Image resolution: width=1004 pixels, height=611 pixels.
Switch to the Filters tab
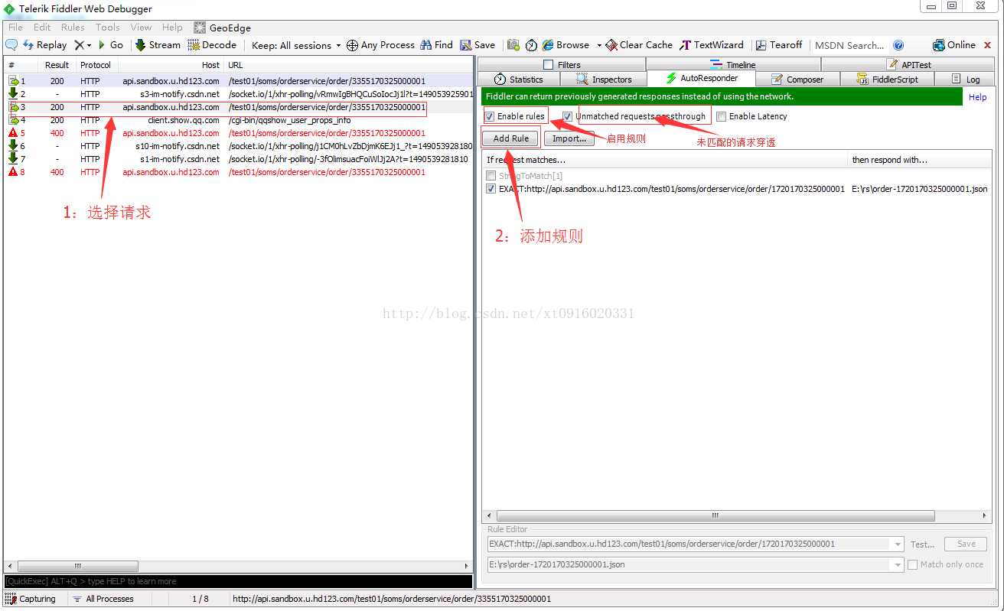[562, 65]
